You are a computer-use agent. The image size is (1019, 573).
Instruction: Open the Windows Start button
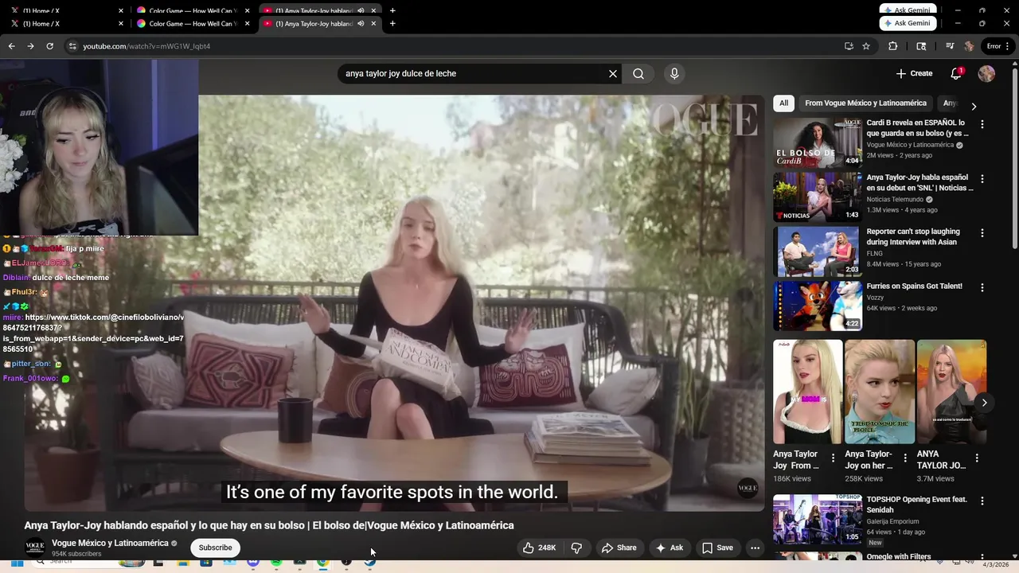tap(17, 563)
